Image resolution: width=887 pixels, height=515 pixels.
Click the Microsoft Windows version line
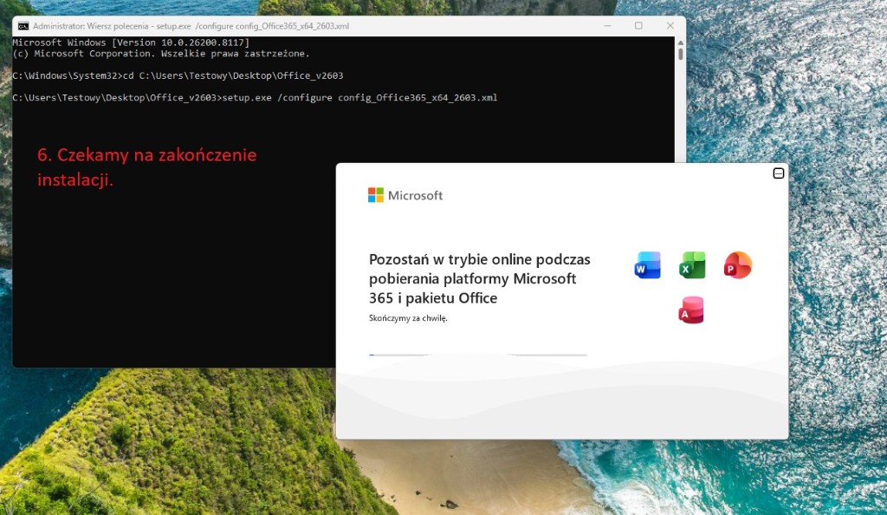pos(131,42)
